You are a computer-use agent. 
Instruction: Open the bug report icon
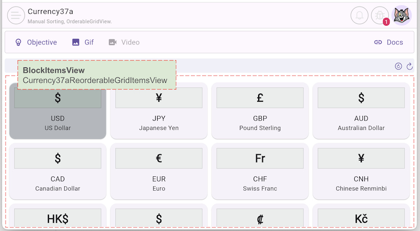[380, 15]
